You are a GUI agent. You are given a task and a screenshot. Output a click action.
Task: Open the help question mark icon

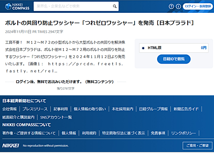pyautogui.click(x=171, y=6)
